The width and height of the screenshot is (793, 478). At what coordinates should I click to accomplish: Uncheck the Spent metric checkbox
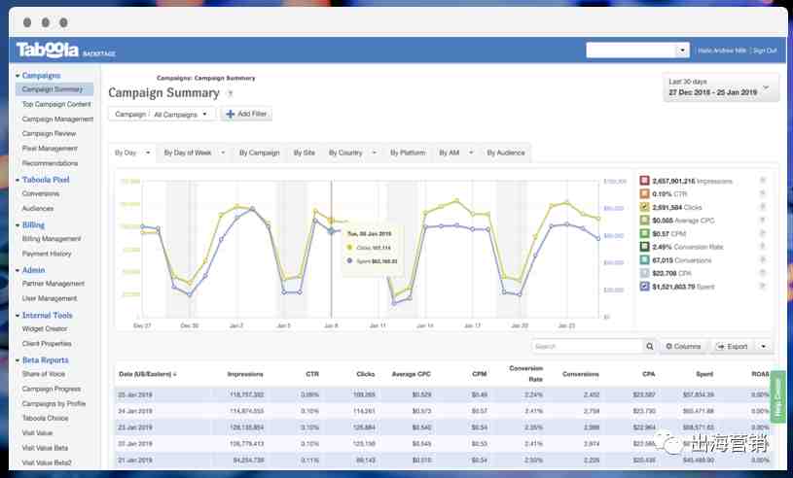pos(644,287)
